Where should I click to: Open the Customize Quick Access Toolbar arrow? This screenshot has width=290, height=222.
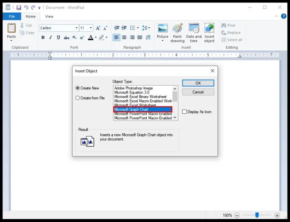pyautogui.click(x=39, y=8)
